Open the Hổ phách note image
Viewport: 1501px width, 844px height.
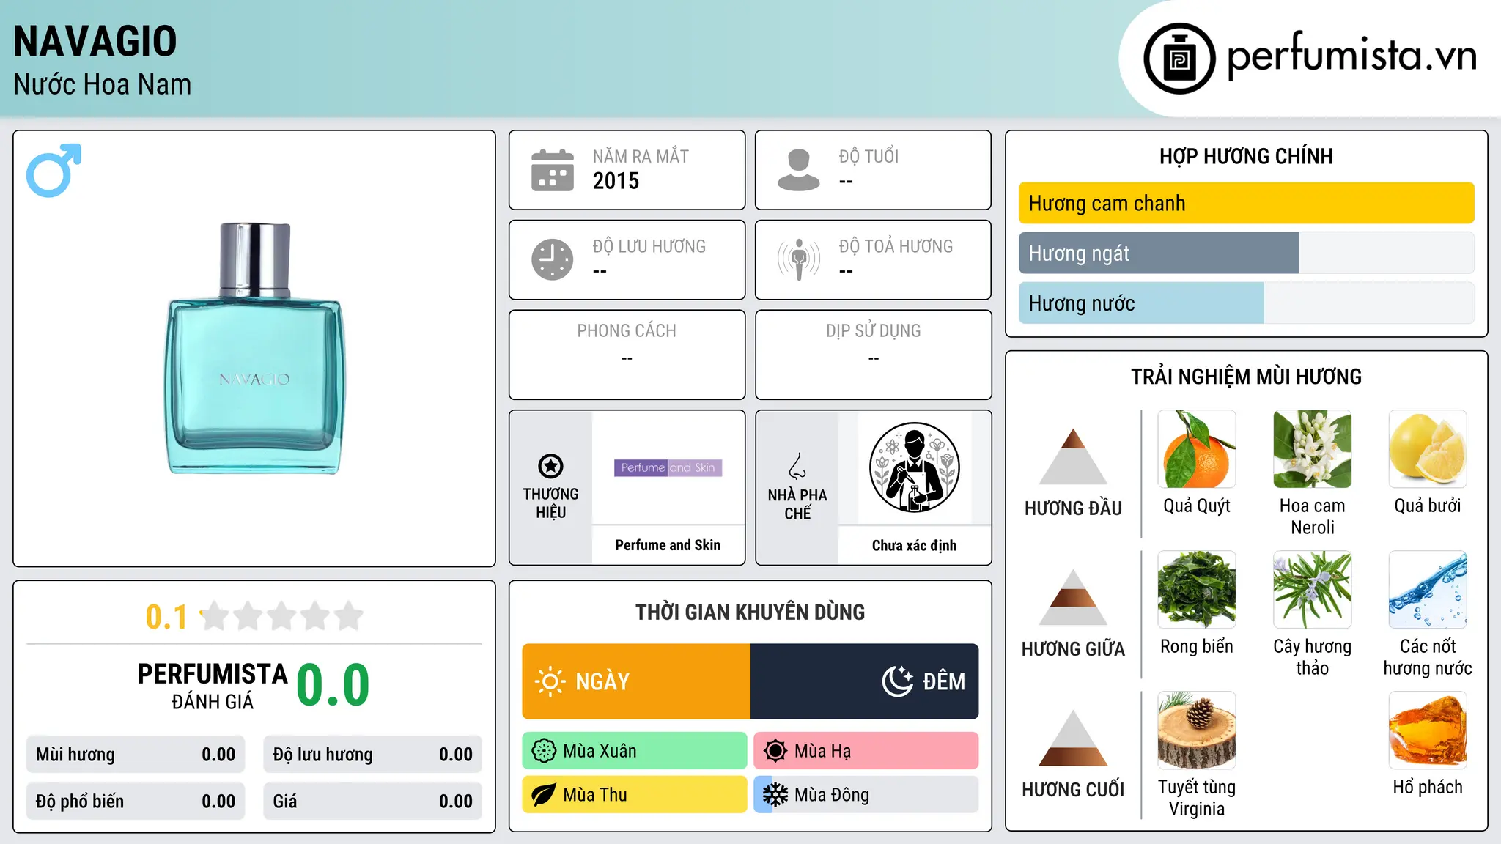tap(1428, 730)
